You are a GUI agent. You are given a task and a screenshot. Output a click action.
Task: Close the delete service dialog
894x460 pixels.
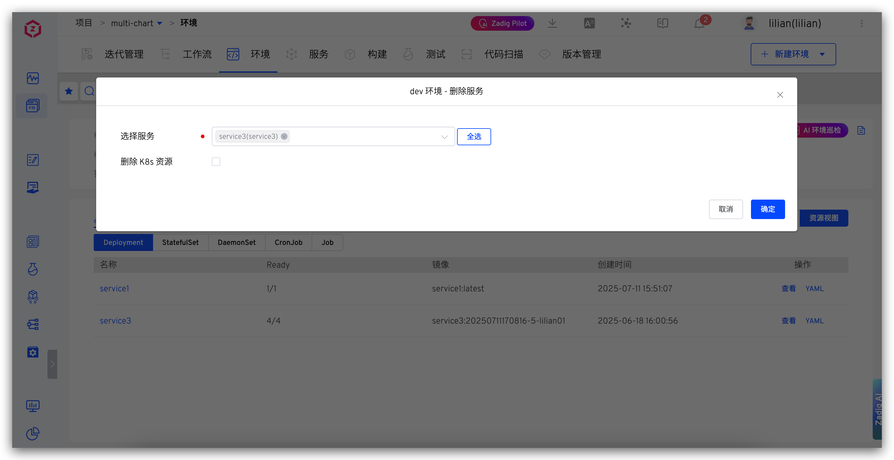780,95
